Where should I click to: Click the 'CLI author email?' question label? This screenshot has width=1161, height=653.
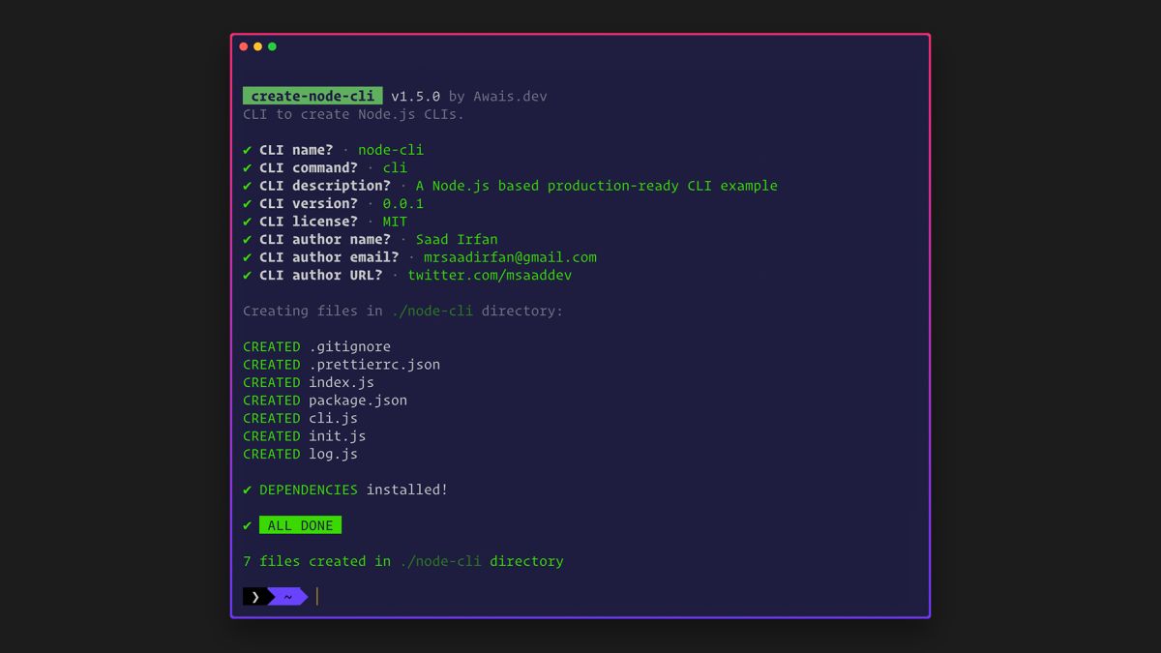pos(329,257)
